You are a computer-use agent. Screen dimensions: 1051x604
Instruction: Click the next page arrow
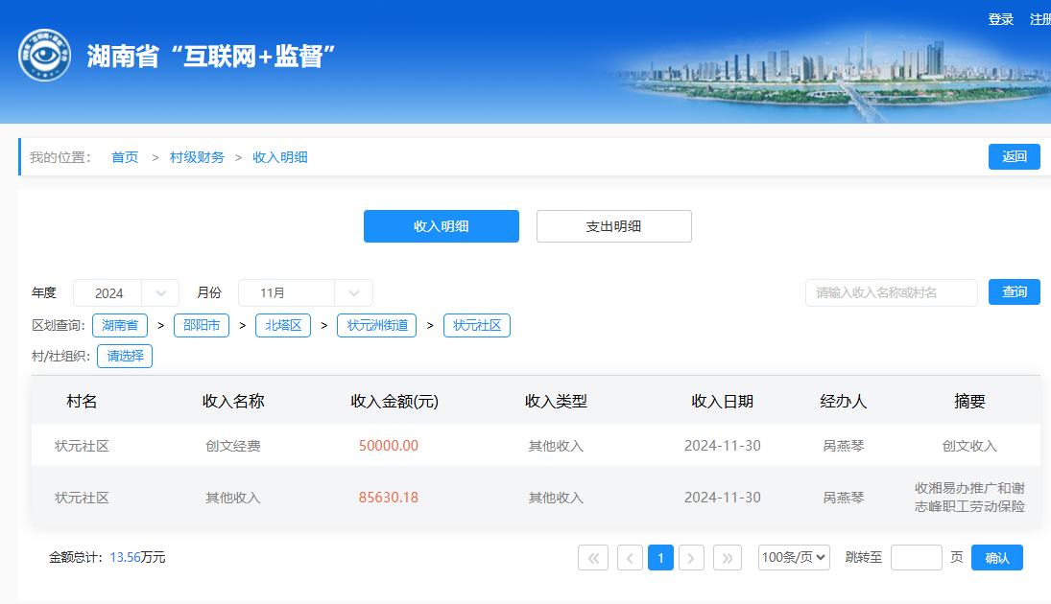pyautogui.click(x=691, y=558)
